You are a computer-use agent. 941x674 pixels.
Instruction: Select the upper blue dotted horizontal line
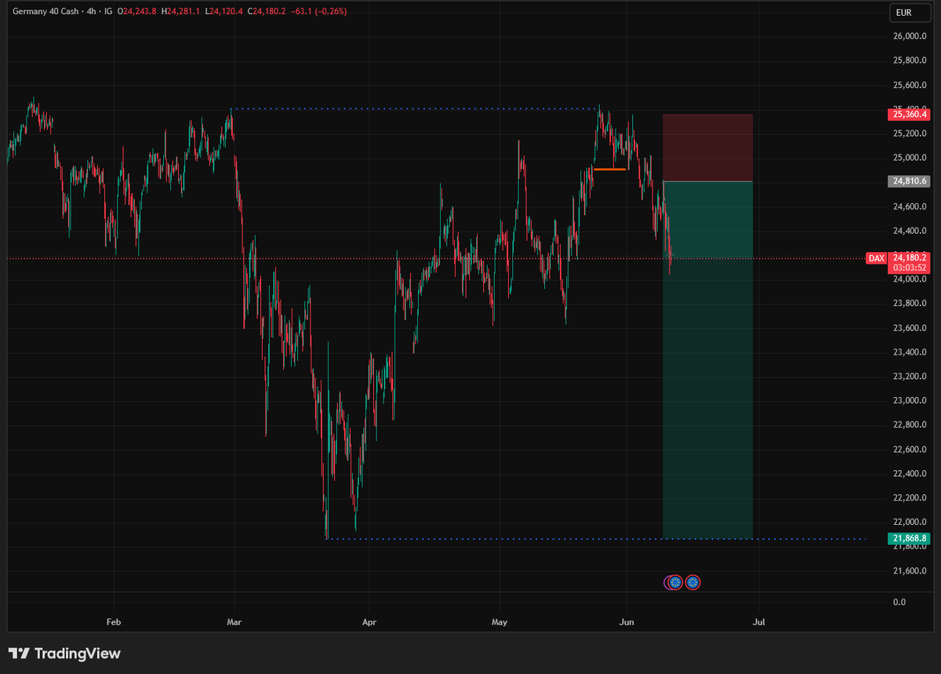[x=413, y=108]
